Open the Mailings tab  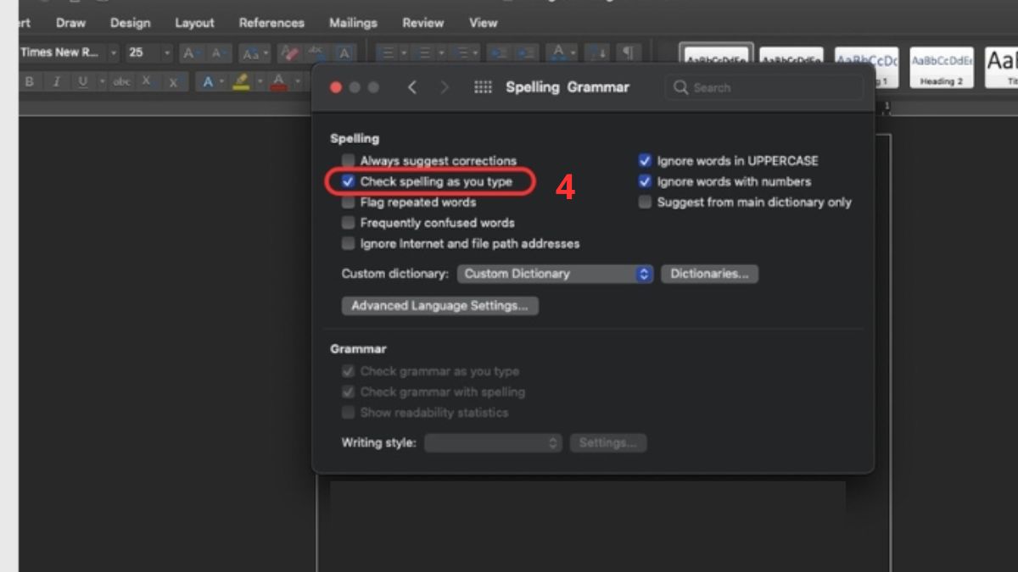(x=354, y=23)
